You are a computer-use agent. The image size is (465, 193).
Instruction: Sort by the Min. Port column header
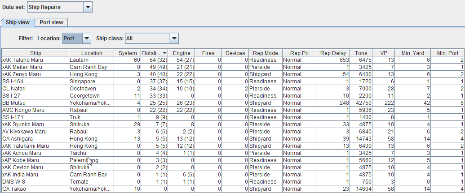[x=448, y=53]
